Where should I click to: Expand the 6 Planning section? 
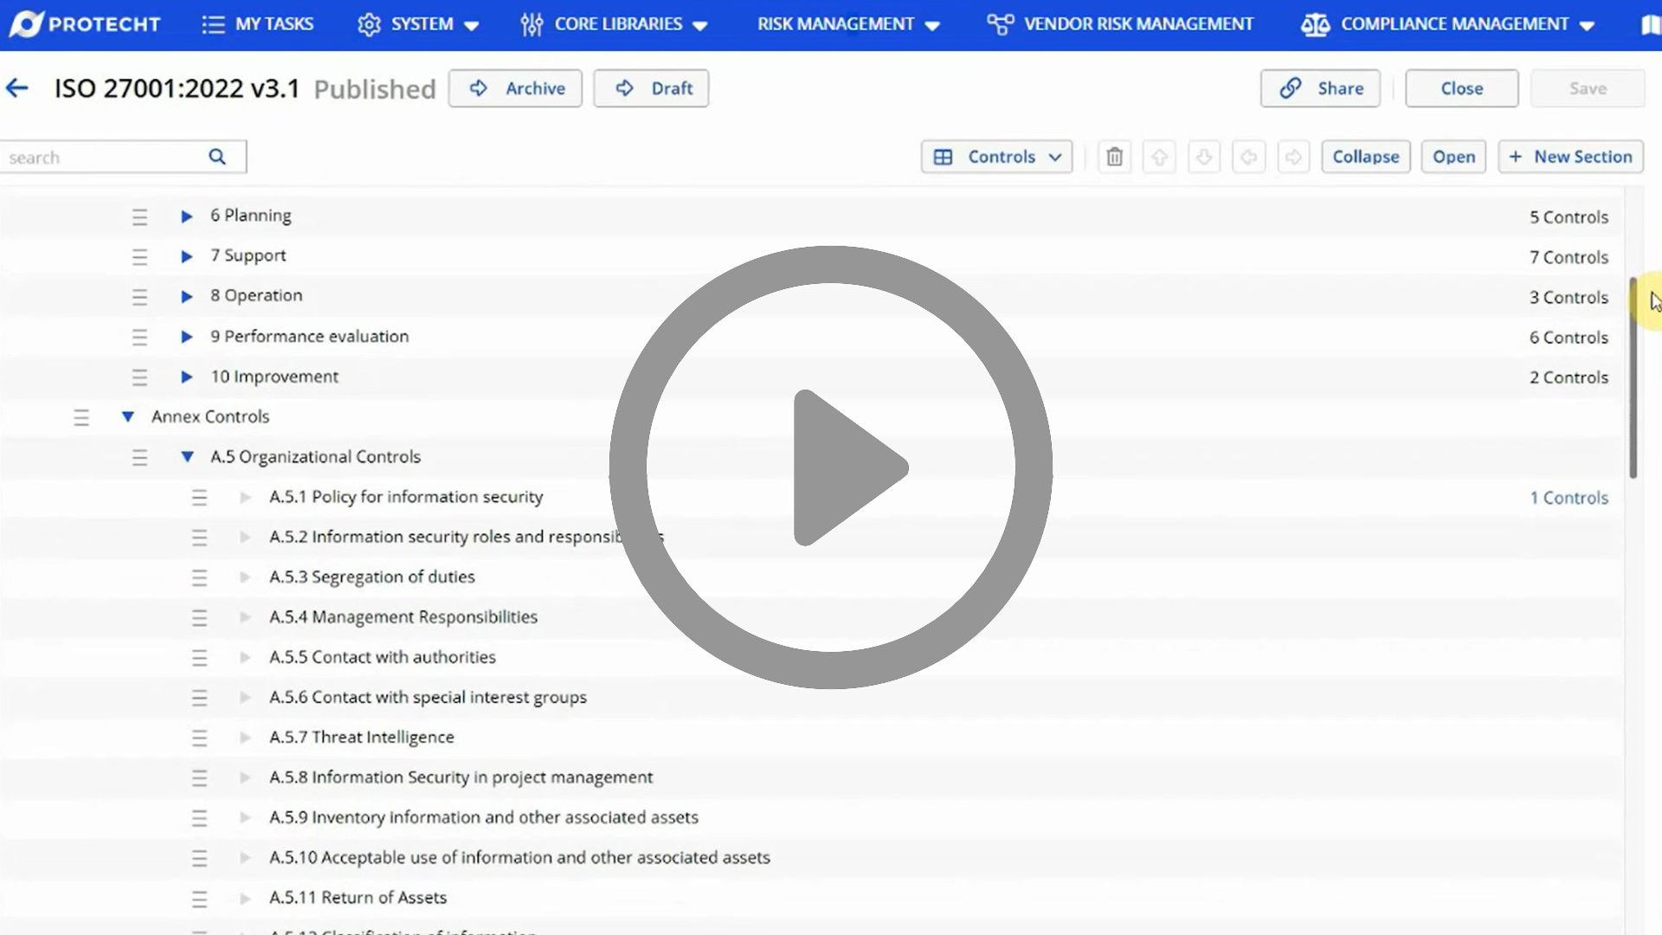pos(186,216)
